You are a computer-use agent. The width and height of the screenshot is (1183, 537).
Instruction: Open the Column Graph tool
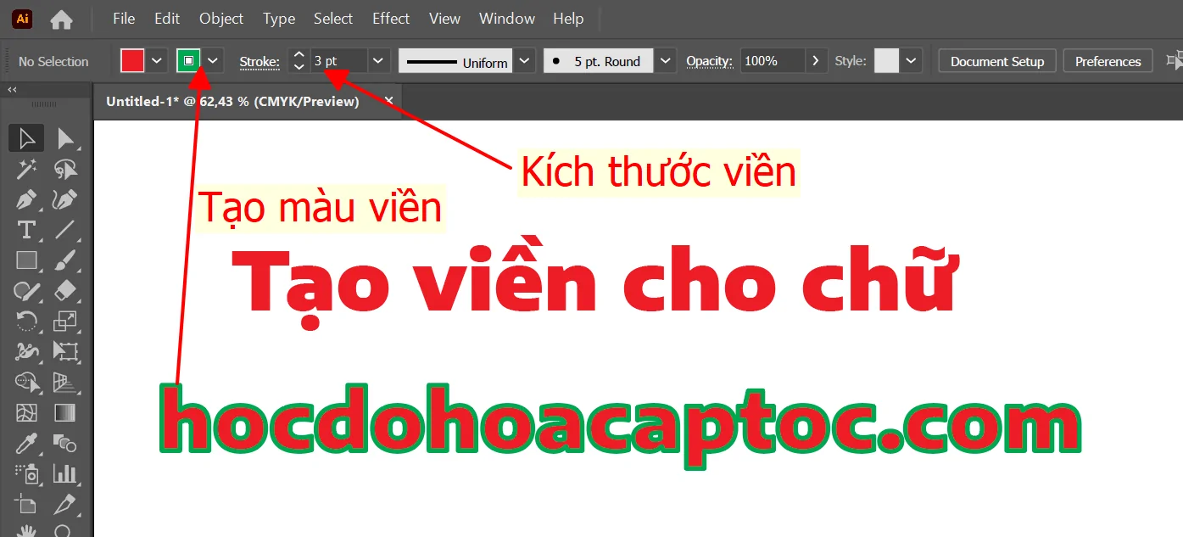65,474
